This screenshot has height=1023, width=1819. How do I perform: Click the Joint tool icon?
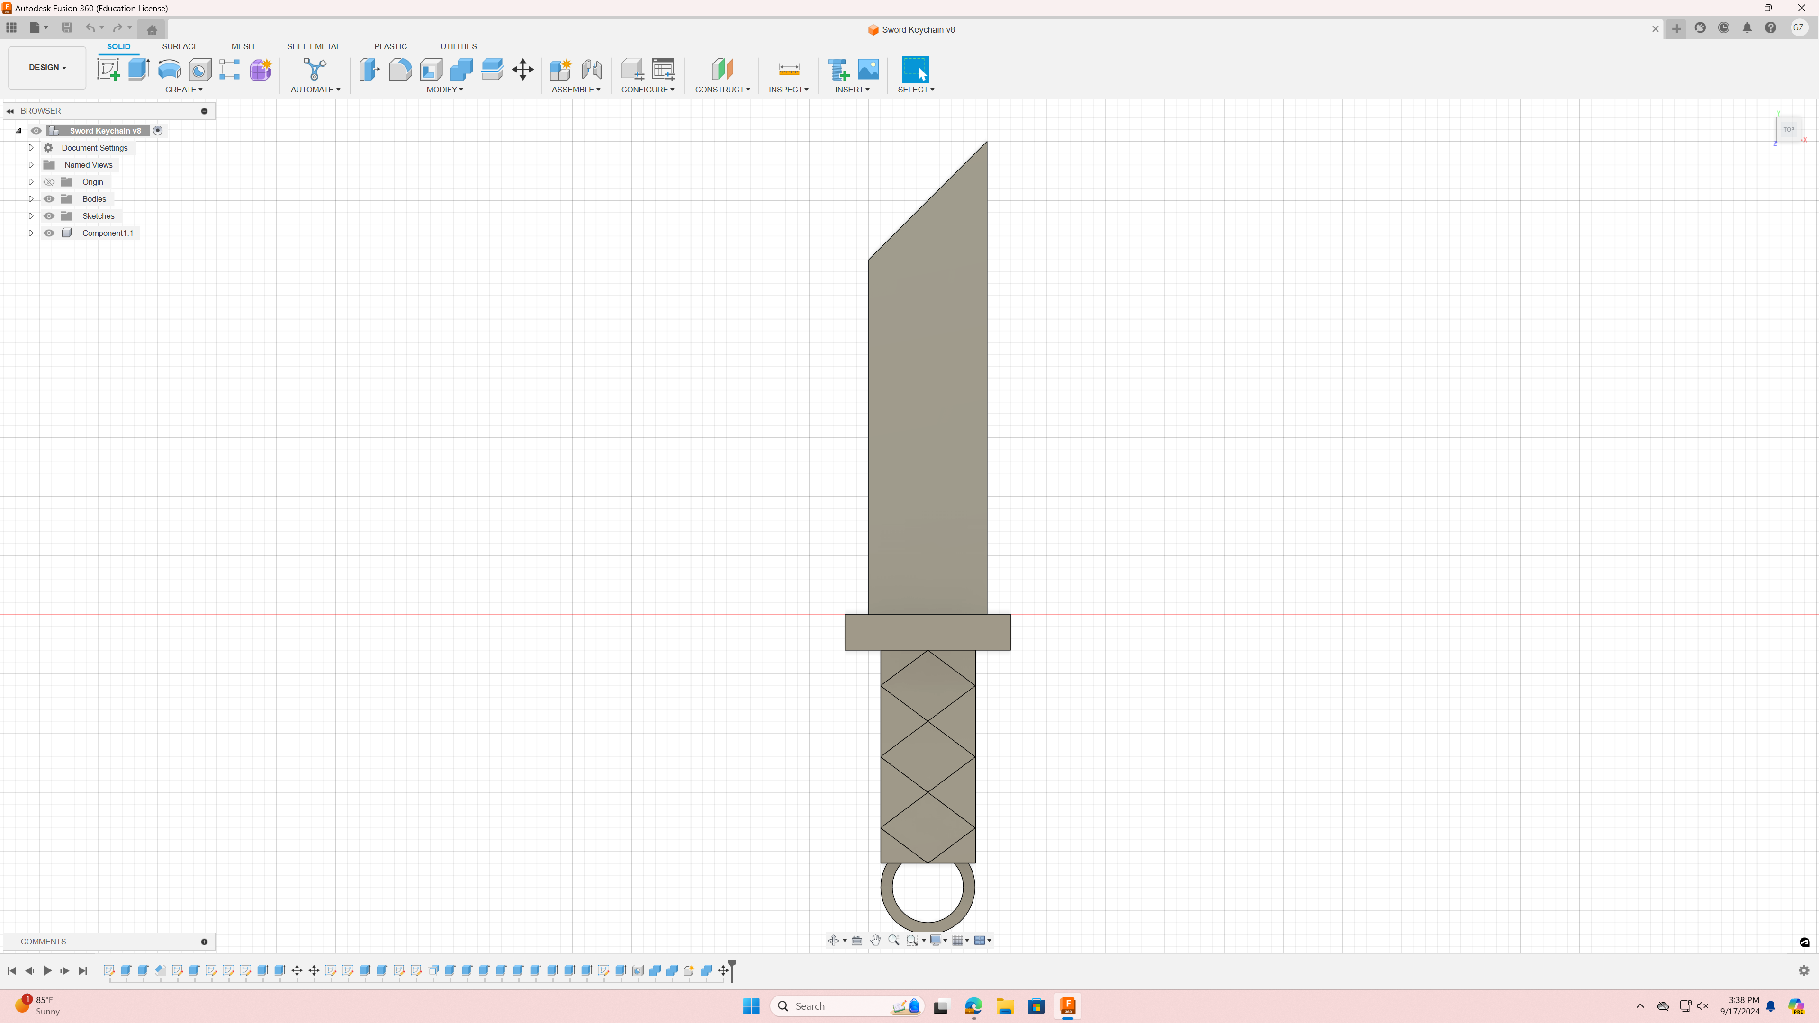click(592, 69)
